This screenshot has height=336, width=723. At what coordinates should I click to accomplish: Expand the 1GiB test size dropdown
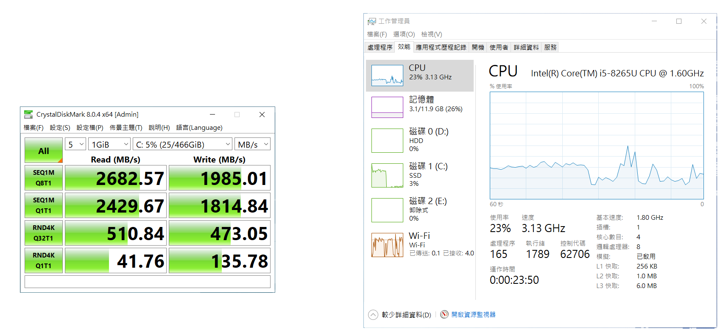click(109, 145)
